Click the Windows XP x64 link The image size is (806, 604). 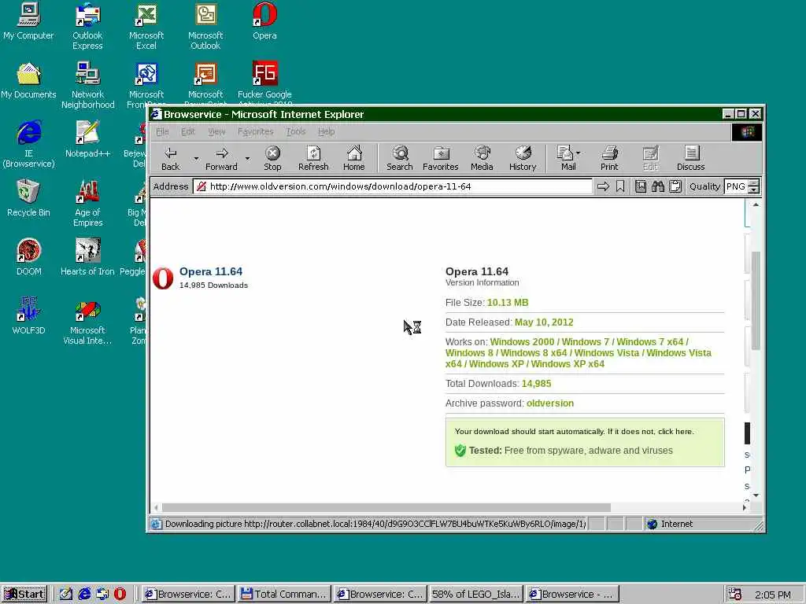(568, 363)
